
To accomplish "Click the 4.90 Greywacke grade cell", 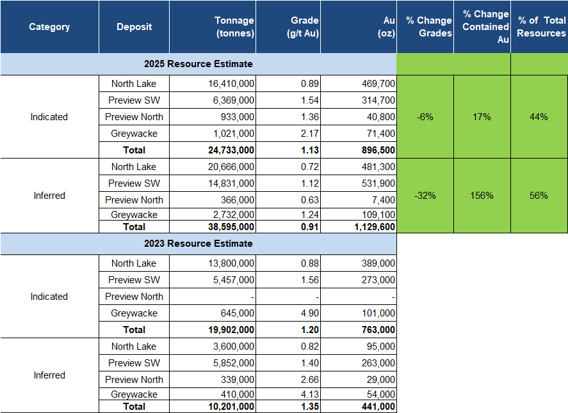I will [288, 313].
